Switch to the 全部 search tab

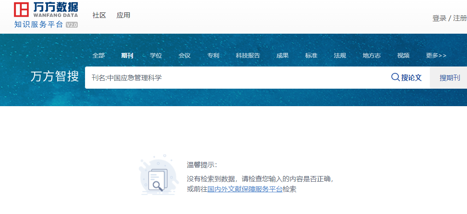[x=98, y=55]
